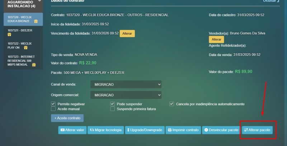This screenshot has width=287, height=146.
Task: Click the Migrar tecnologia arrows icon
Action: [x=92, y=130]
